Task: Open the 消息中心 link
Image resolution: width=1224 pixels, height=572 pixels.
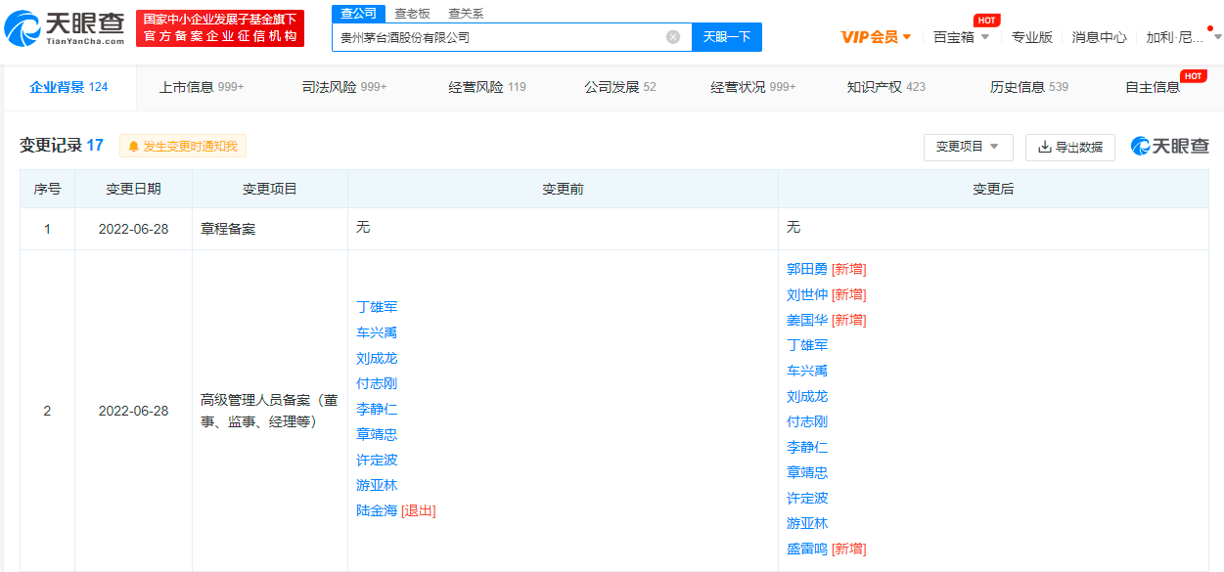Action: point(1100,37)
